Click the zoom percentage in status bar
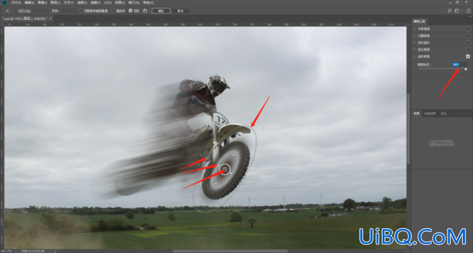The image size is (473, 253). click(x=6, y=251)
